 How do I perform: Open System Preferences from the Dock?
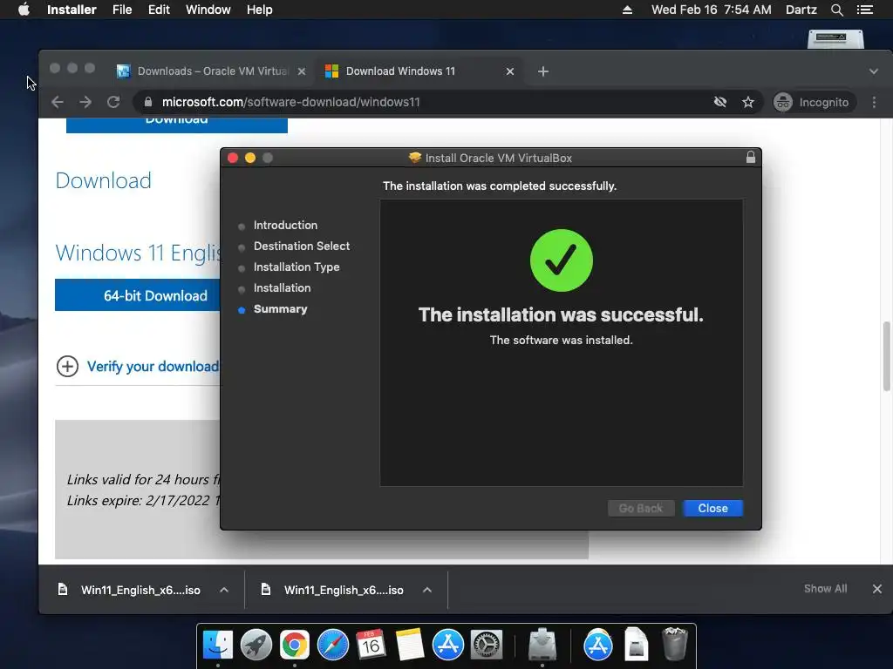click(487, 645)
